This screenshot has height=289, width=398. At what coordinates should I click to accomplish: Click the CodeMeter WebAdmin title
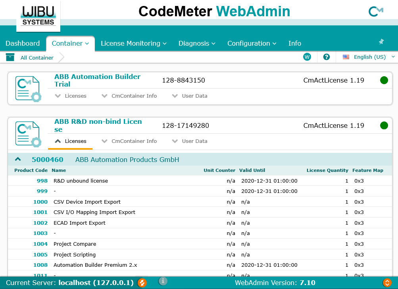(x=214, y=12)
